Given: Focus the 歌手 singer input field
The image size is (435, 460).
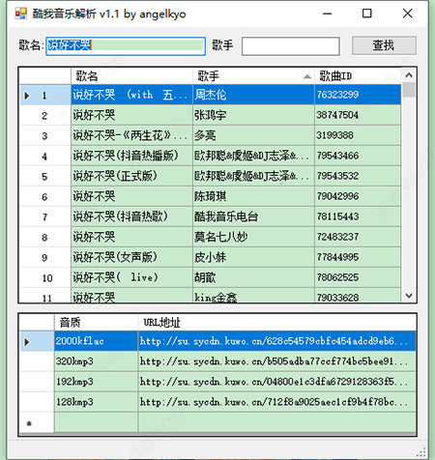Looking at the screenshot, I should pyautogui.click(x=291, y=46).
